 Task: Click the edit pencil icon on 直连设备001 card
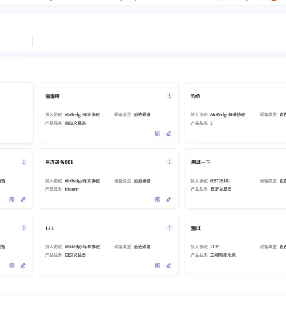point(169,199)
